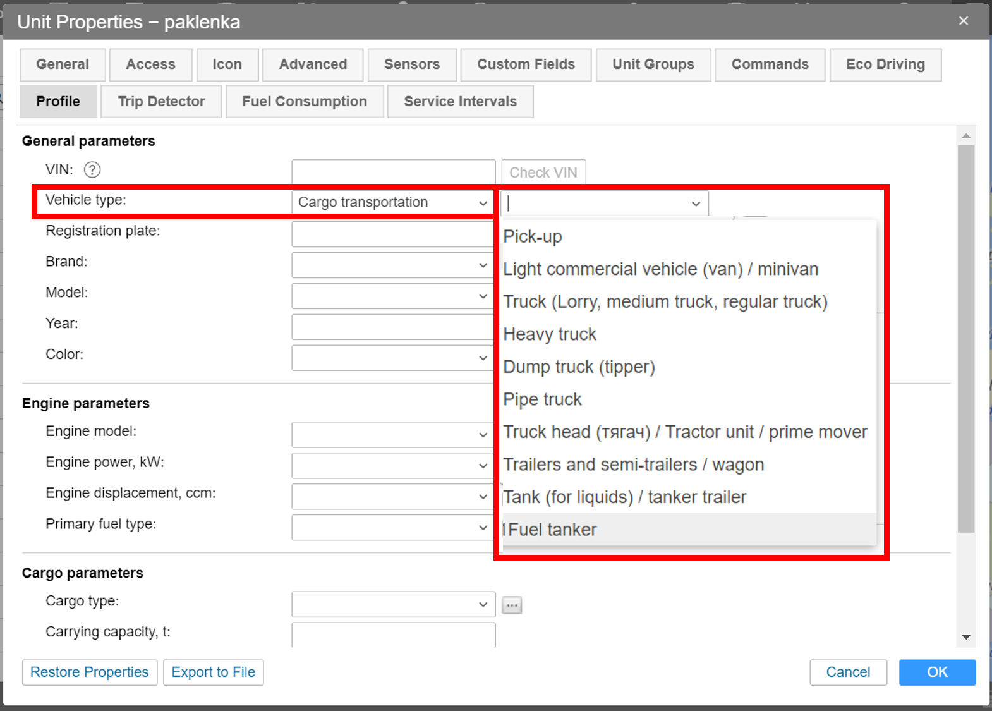Click the Restore Properties button
The width and height of the screenshot is (992, 711).
point(90,672)
